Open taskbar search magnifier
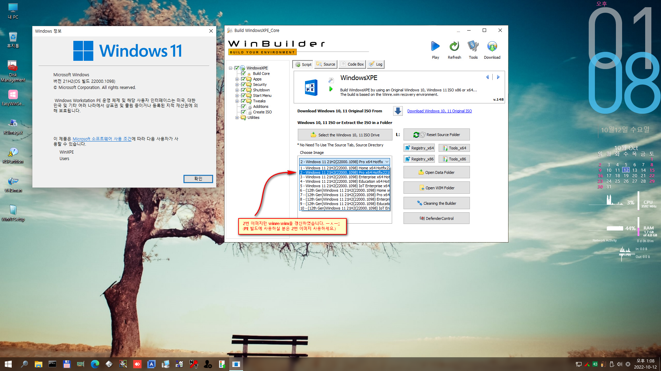The height and width of the screenshot is (371, 661). pyautogui.click(x=24, y=364)
